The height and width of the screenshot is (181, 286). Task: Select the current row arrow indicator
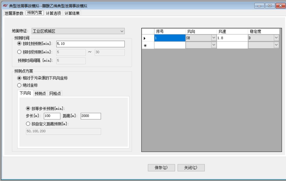[148, 38]
